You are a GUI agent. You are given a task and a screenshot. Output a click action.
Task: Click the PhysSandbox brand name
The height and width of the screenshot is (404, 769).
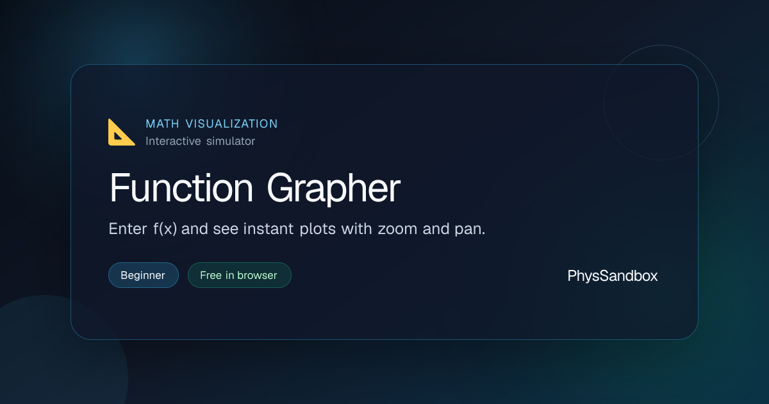(613, 276)
